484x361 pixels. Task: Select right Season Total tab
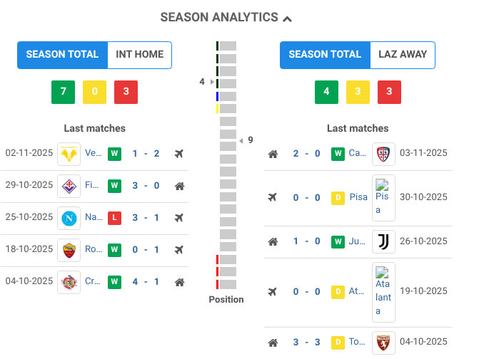tap(325, 55)
